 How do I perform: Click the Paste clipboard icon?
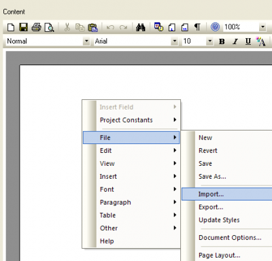pyautogui.click(x=92, y=27)
